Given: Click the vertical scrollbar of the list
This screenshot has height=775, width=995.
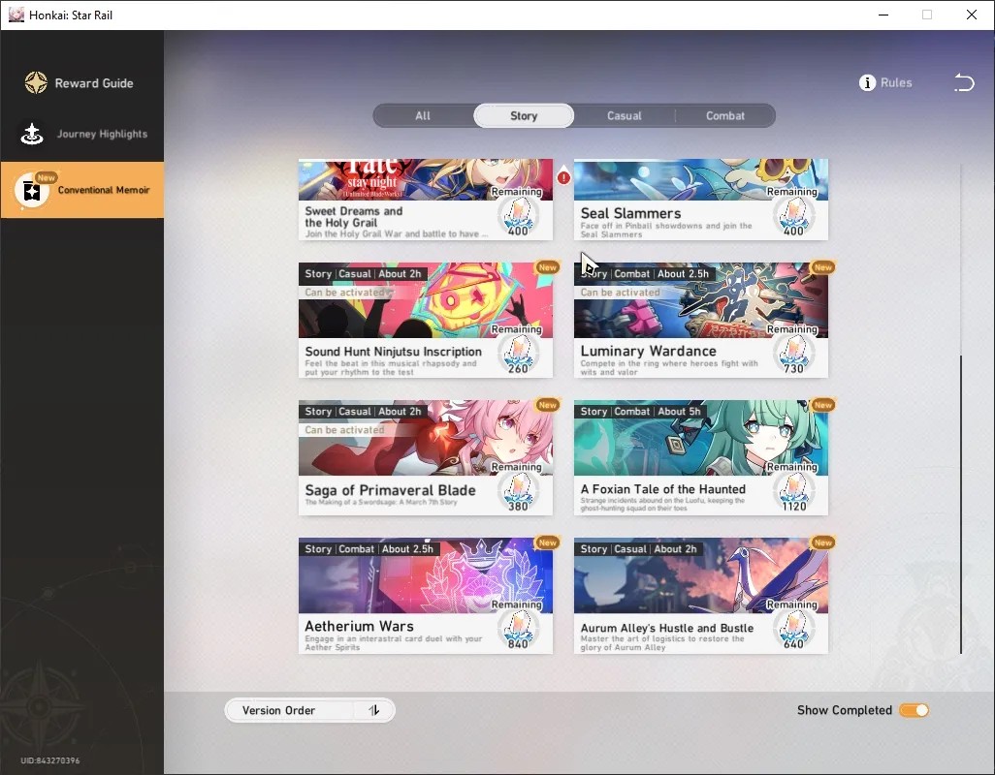Looking at the screenshot, I should tap(961, 504).
